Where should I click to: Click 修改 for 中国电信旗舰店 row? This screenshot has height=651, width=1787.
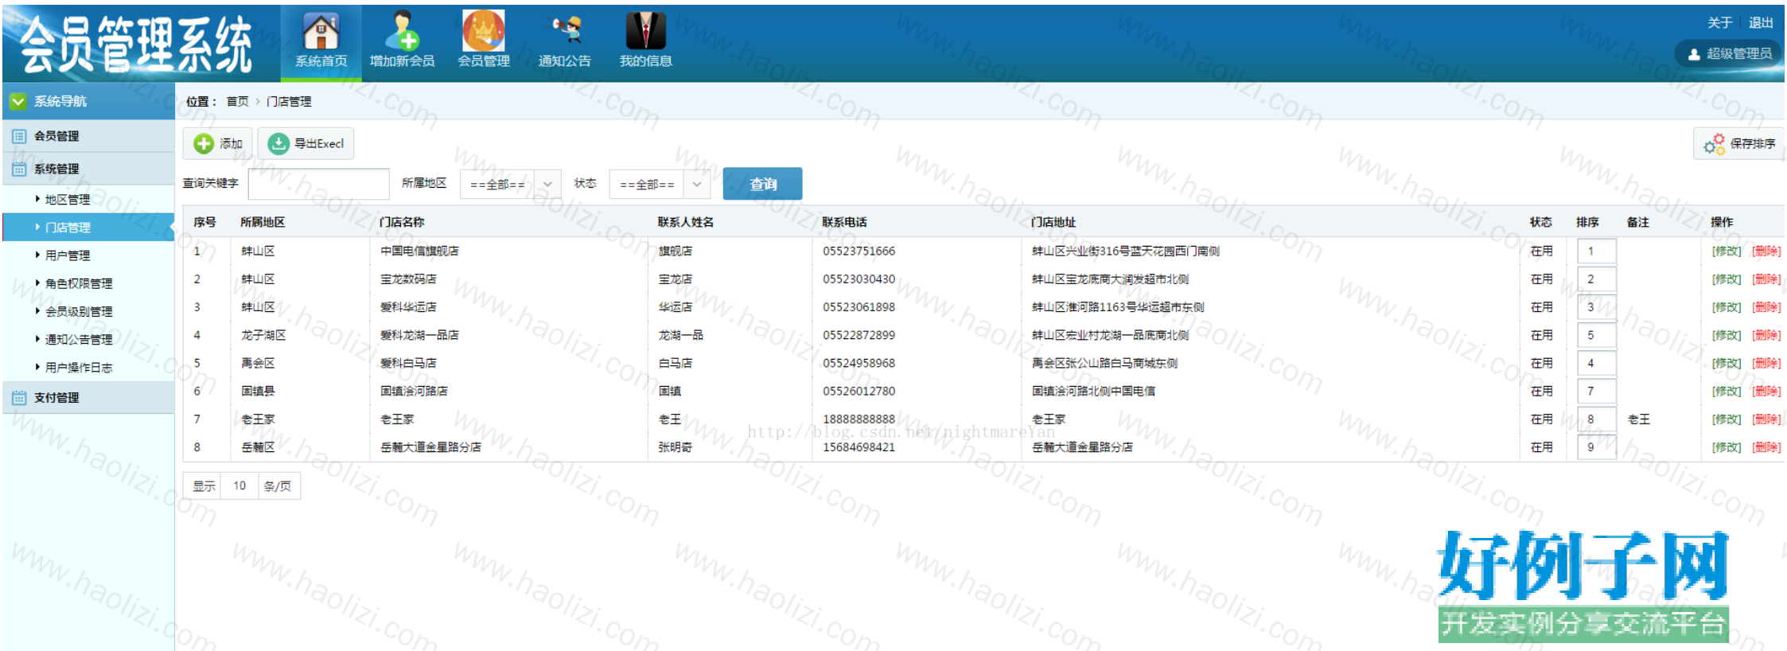click(1727, 251)
